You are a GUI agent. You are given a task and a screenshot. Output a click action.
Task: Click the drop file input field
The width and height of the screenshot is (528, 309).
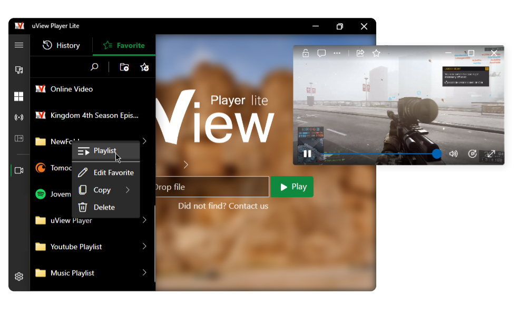212,187
